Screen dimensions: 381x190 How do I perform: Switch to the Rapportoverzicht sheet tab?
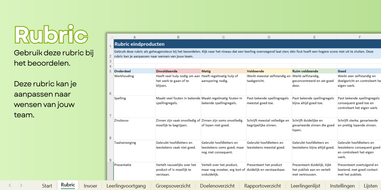263,186
